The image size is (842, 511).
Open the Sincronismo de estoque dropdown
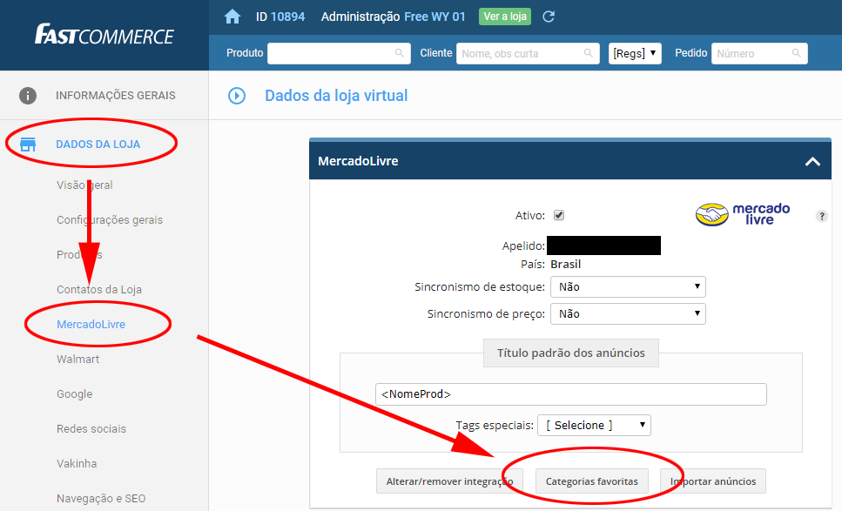[628, 286]
